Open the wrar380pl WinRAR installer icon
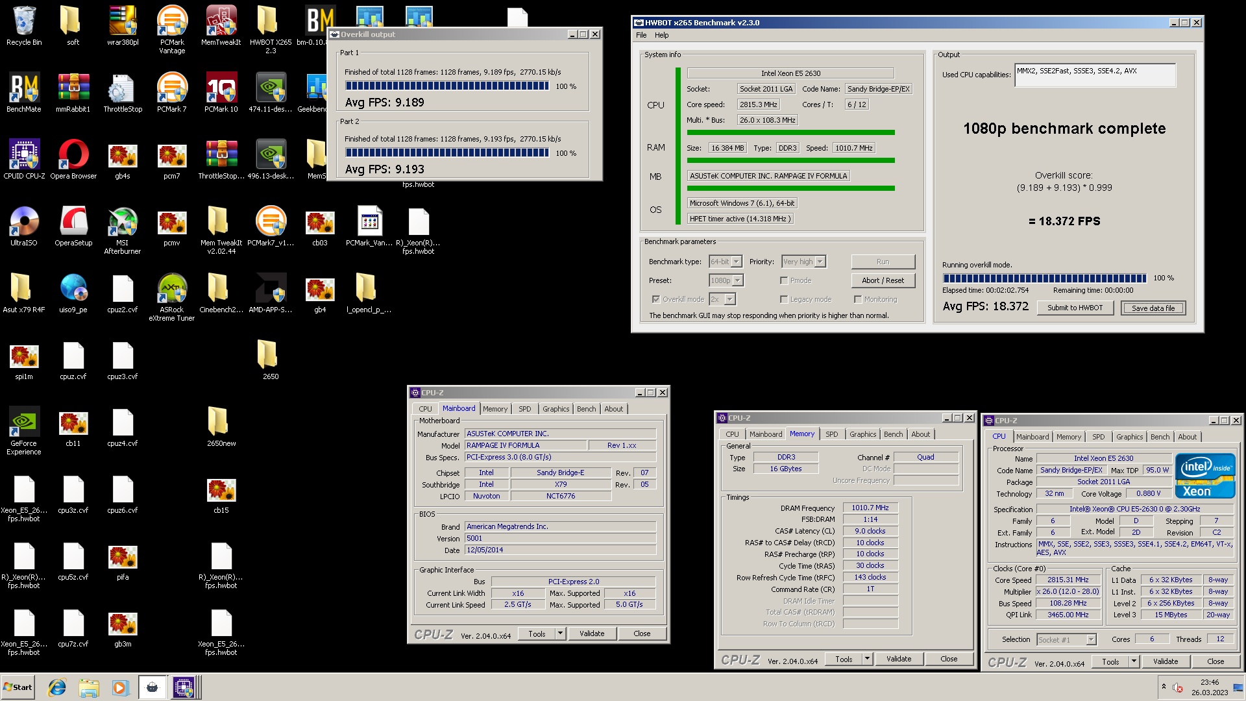This screenshot has height=701, width=1246. tap(123, 26)
